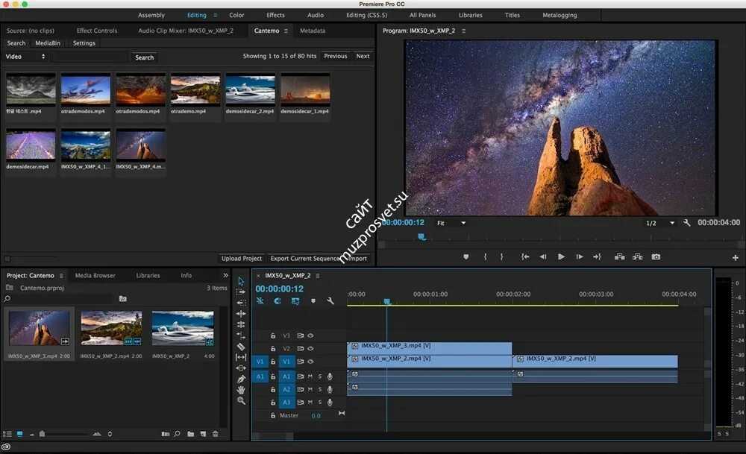This screenshot has height=454, width=746.
Task: Open the 1/2 playback resolution dropdown
Action: [x=660, y=223]
